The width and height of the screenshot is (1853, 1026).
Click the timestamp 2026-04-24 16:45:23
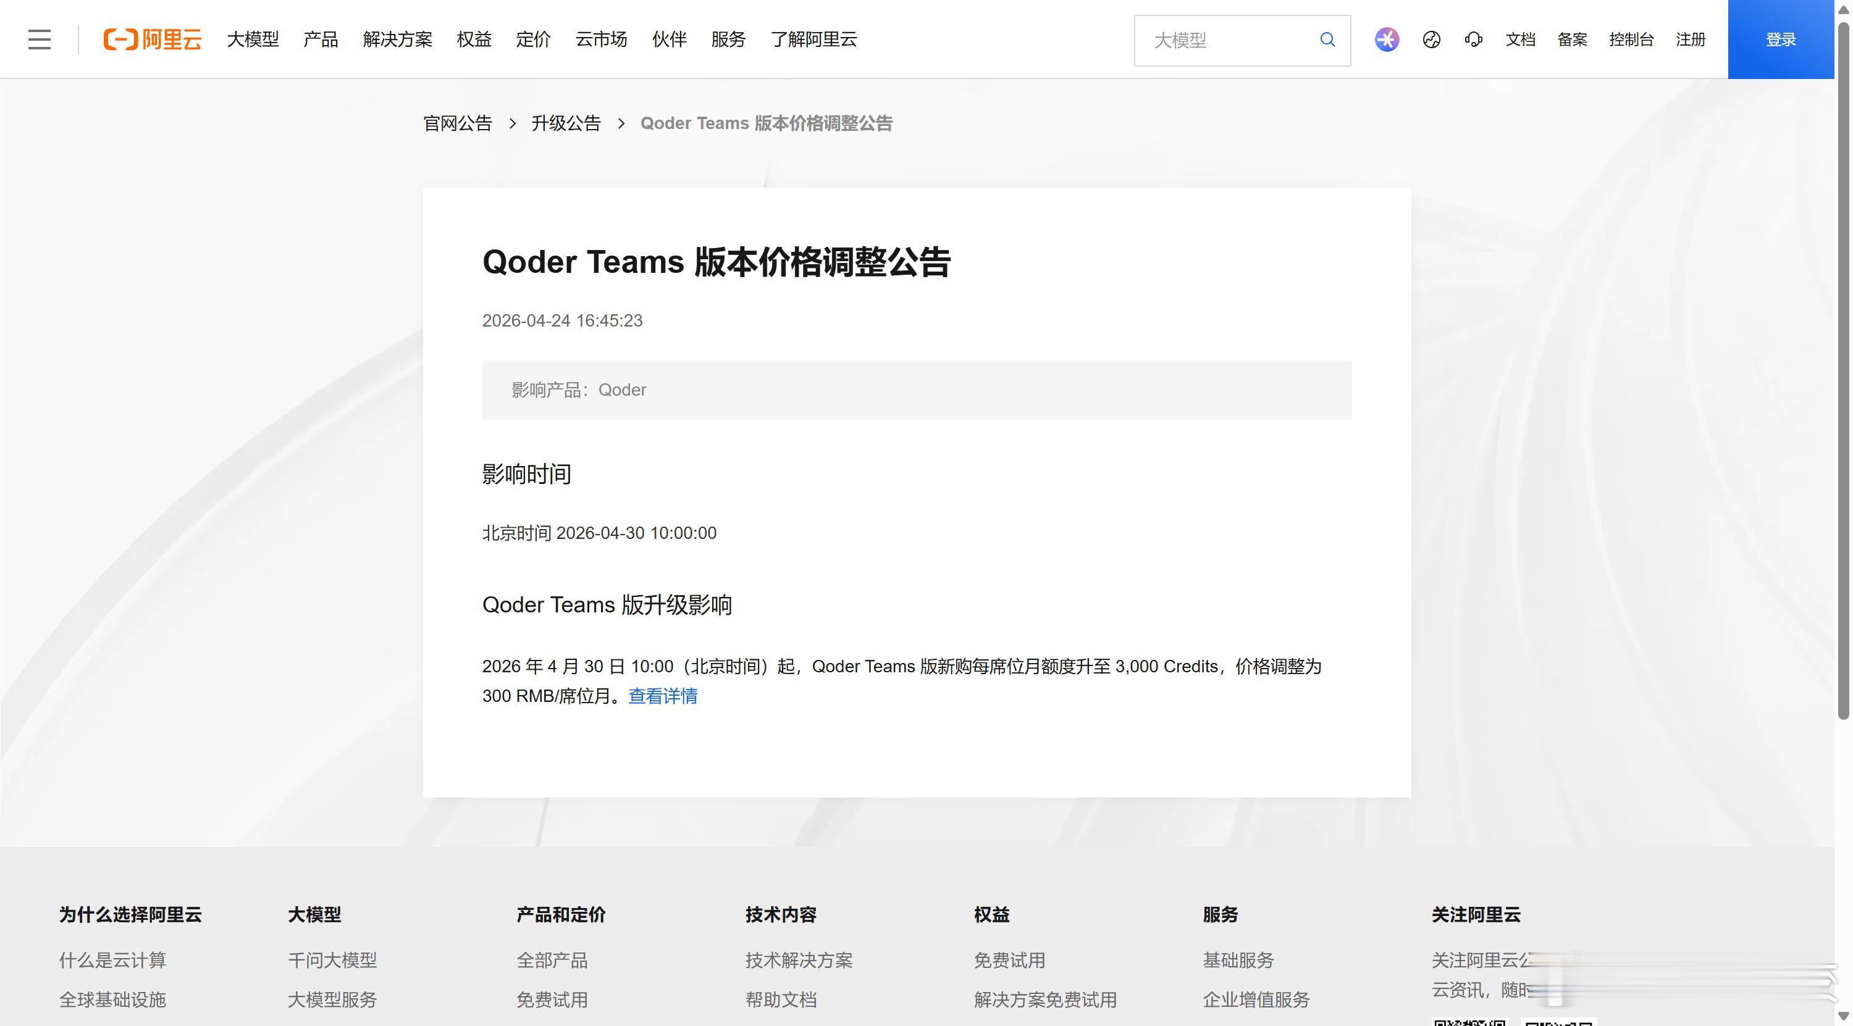[562, 320]
